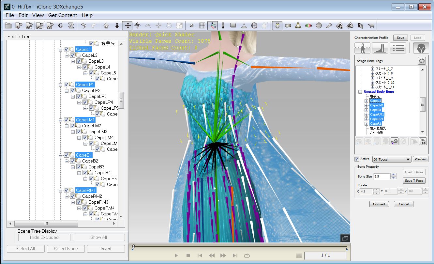Image resolution: width=434 pixels, height=264 pixels.
Task: Click the export to iClone icon
Action: click(19, 25)
